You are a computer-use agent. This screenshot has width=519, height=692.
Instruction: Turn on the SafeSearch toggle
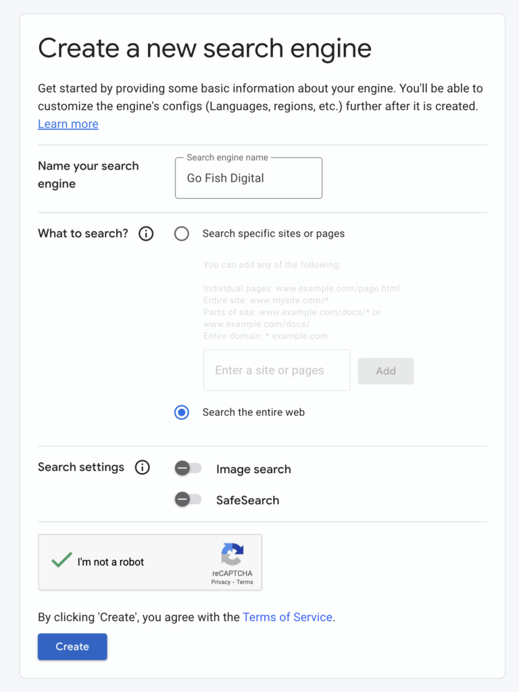point(188,499)
